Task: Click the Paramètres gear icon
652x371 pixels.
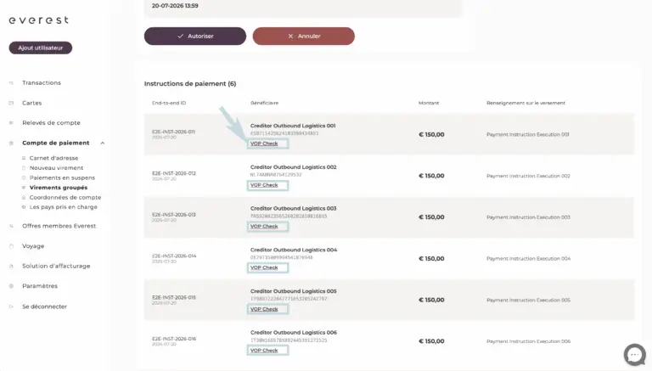Action: [x=11, y=286]
